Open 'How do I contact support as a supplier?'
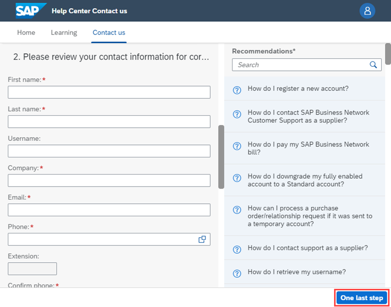 coord(308,248)
